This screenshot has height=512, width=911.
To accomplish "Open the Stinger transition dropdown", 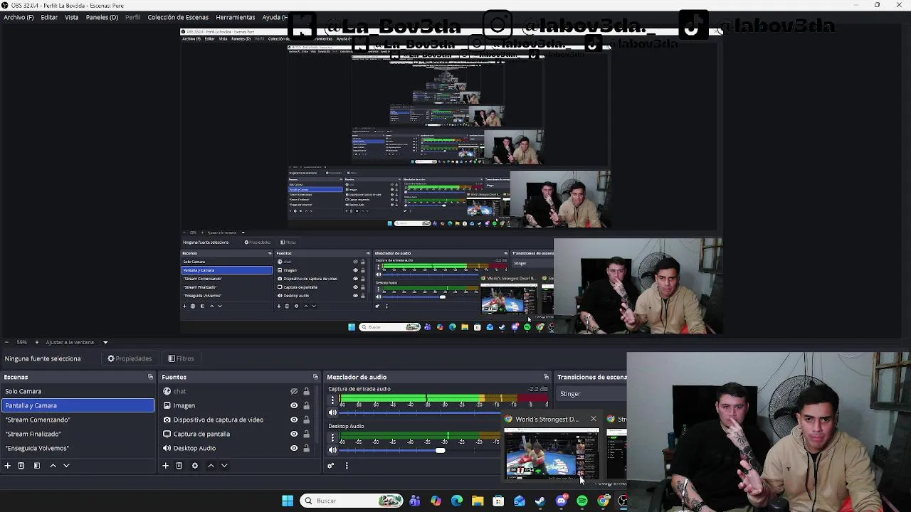I will click(x=592, y=393).
